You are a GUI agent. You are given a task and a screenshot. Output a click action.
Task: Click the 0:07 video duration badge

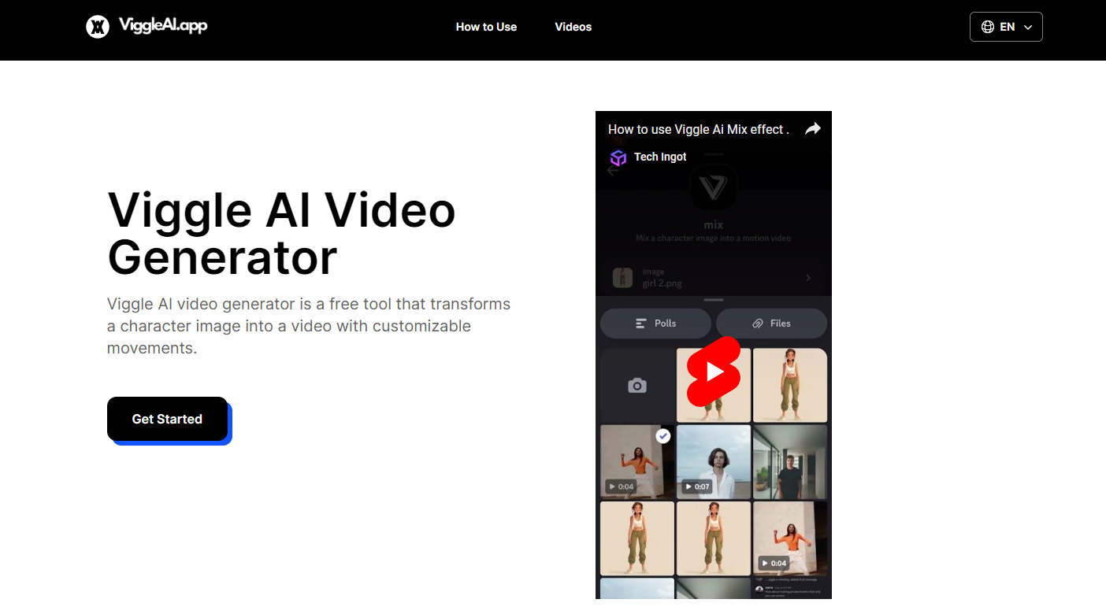tap(698, 486)
